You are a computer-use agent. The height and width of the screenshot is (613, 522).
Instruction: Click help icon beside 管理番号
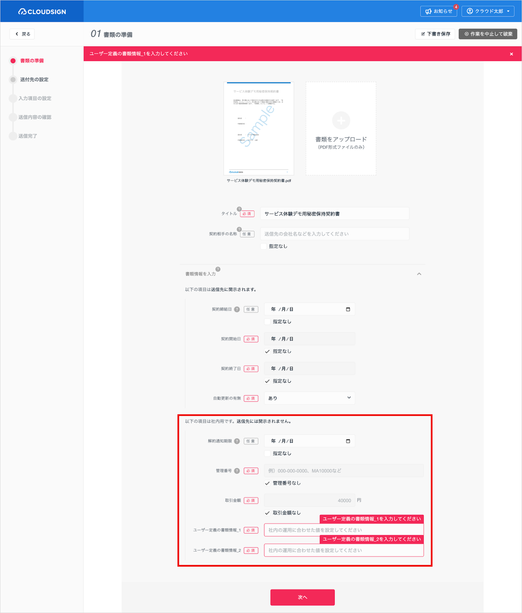237,471
